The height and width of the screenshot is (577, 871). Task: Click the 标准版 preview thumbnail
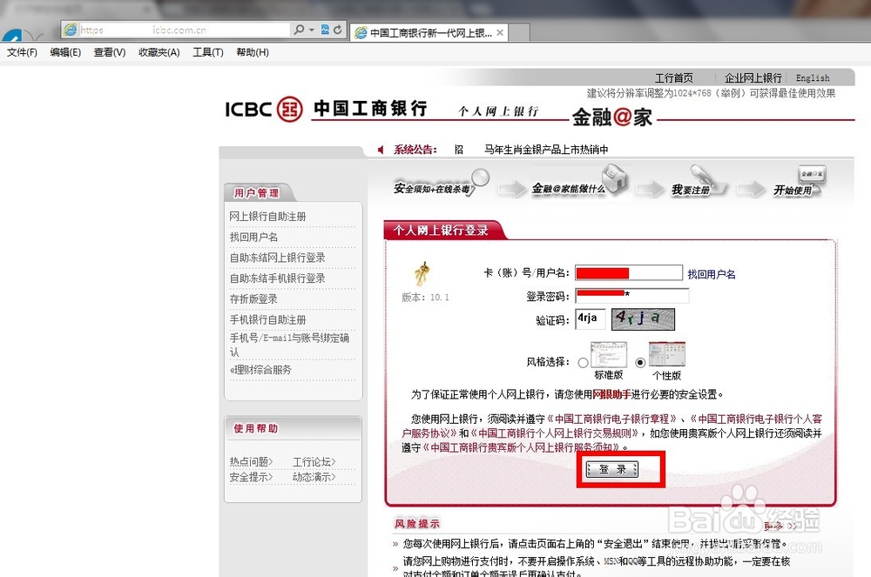(x=609, y=354)
